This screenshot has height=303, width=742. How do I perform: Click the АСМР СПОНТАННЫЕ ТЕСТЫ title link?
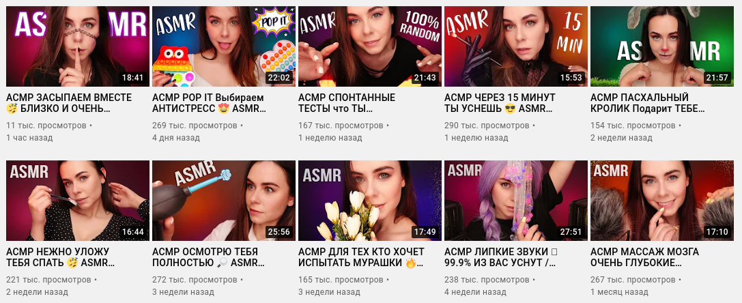[x=347, y=103]
